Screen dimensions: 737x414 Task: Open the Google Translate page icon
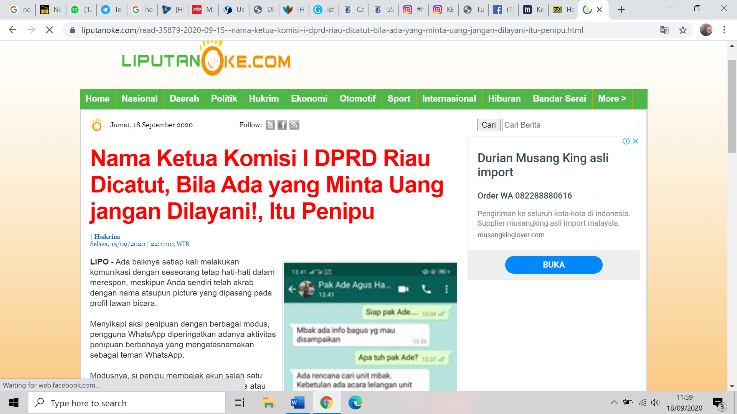(x=664, y=30)
